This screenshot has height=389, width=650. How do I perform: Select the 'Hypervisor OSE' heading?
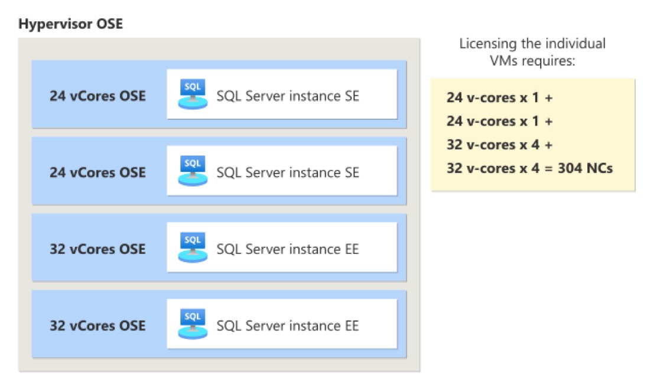coord(71,24)
